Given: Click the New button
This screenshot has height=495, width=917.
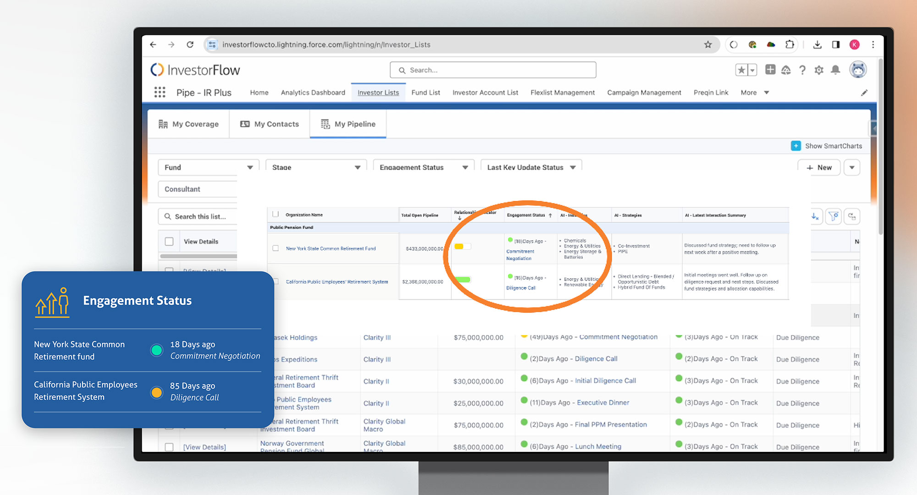Looking at the screenshot, I should (819, 167).
